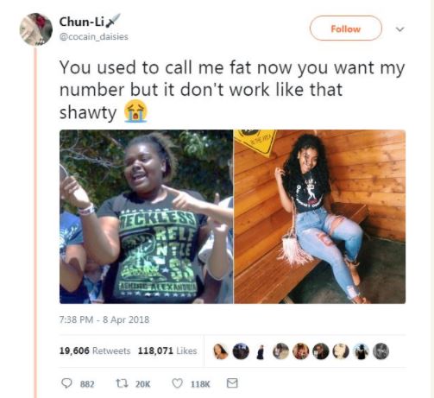Expand tweet options chevron beside Follow
Image resolution: width=434 pixels, height=398 pixels.
(x=399, y=29)
